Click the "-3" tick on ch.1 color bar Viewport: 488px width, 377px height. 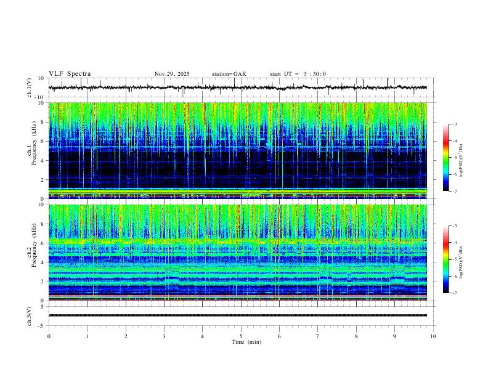point(454,124)
